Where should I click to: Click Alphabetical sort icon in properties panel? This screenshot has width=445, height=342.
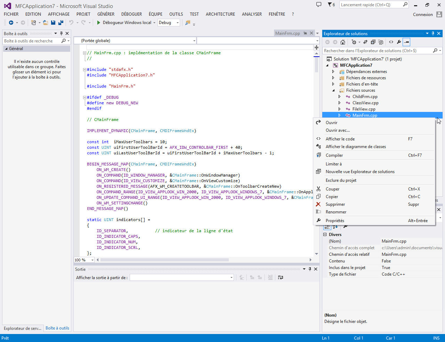[335, 227]
